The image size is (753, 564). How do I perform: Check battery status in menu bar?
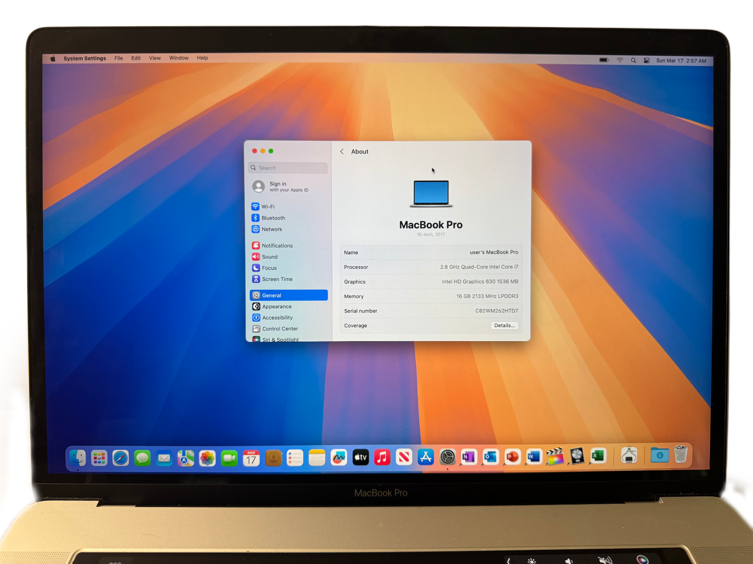604,60
